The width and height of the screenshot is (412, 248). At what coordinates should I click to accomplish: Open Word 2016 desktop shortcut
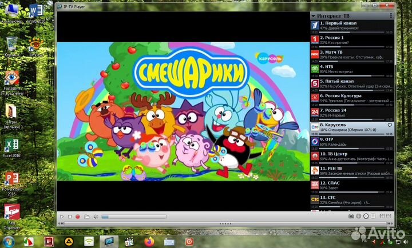36,13
